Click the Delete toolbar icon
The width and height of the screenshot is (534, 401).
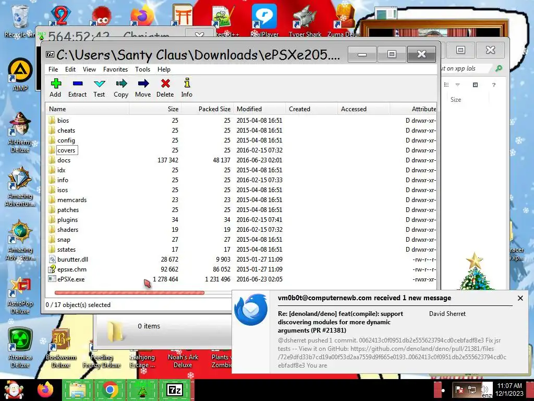point(165,88)
